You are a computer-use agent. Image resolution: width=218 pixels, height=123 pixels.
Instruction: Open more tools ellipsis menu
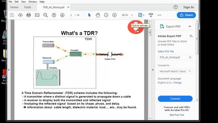click(x=159, y=15)
